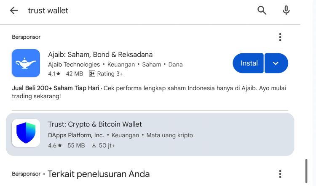Start voice search with microphone icon

coord(286,10)
